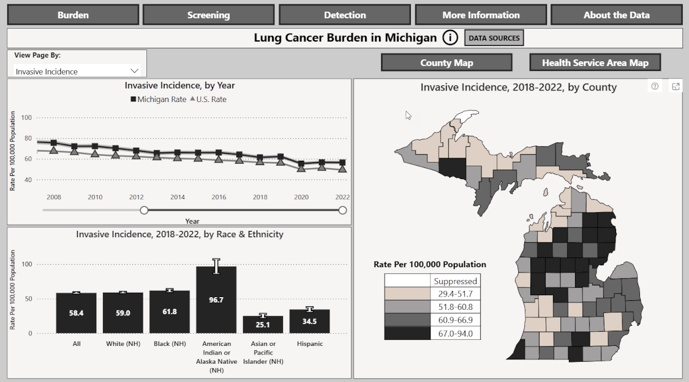Click the 2014 year axis label
Image resolution: width=689 pixels, height=382 pixels.
(178, 197)
